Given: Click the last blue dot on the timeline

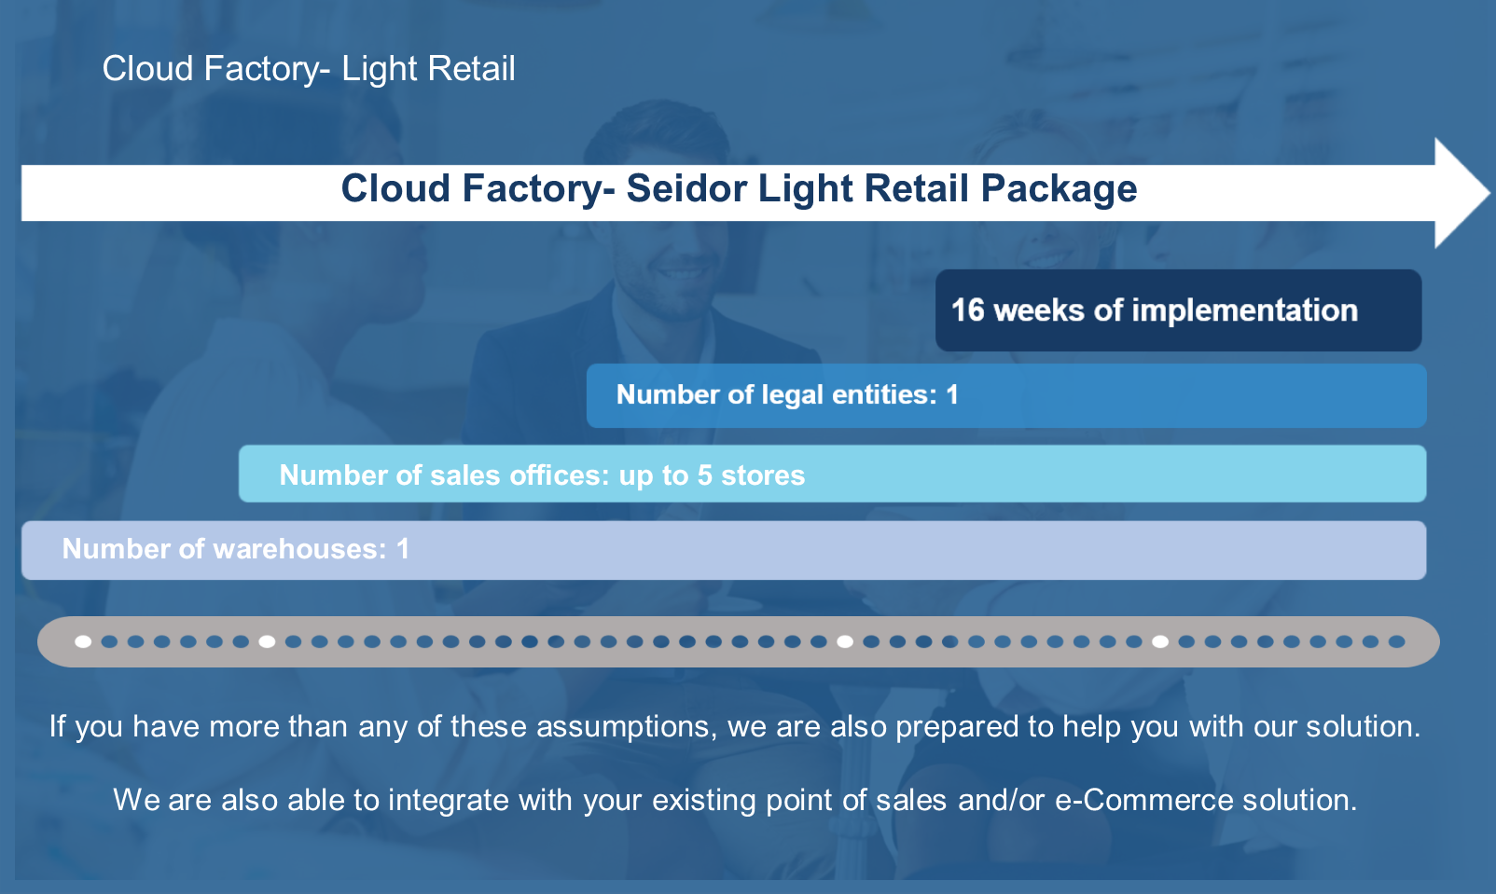Looking at the screenshot, I should 1396,641.
